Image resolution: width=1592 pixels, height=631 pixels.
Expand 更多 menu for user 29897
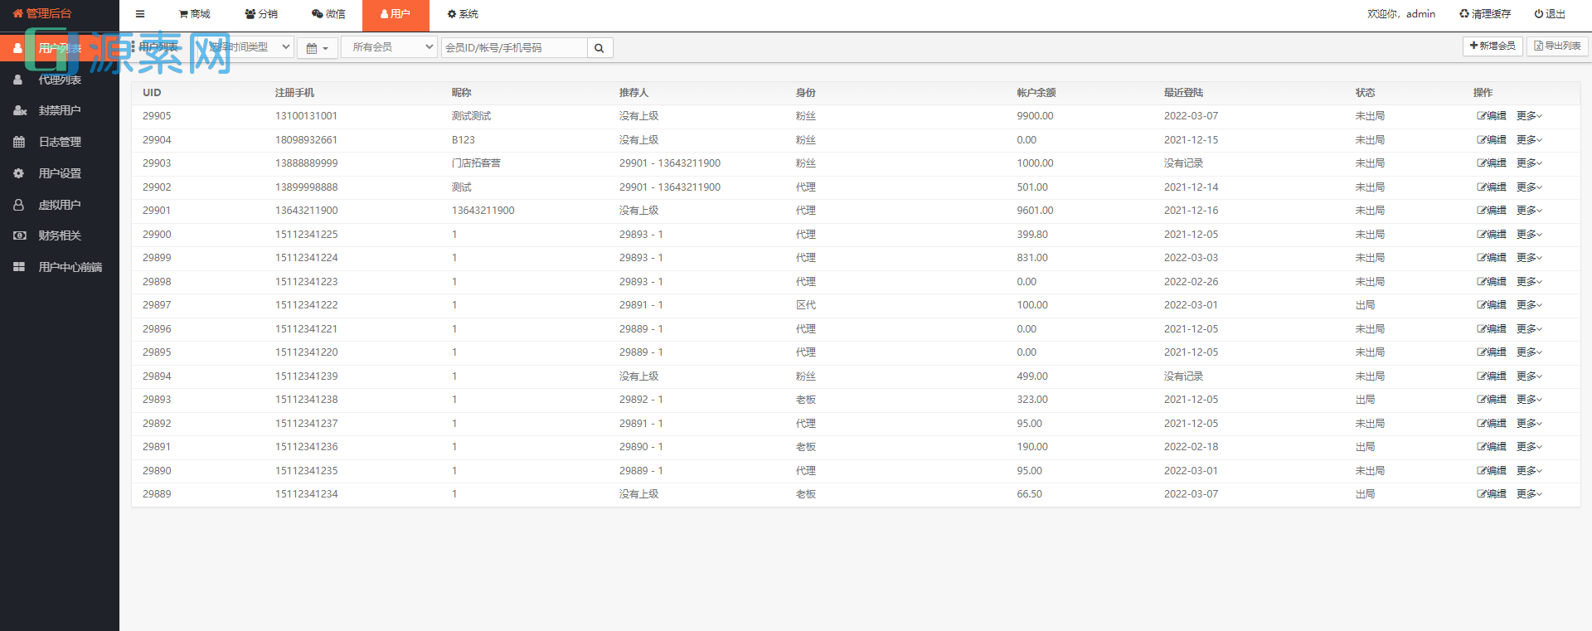1529,305
